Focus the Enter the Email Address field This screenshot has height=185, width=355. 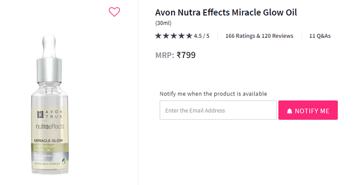tap(218, 110)
